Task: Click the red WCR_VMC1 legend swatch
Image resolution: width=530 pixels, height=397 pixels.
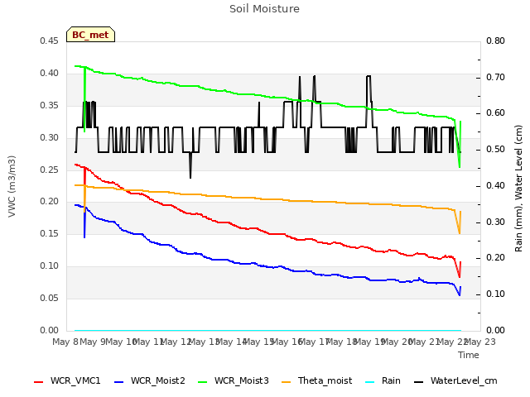Action: [x=39, y=382]
